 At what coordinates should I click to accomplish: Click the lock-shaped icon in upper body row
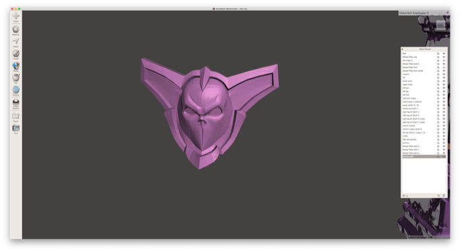[438, 85]
